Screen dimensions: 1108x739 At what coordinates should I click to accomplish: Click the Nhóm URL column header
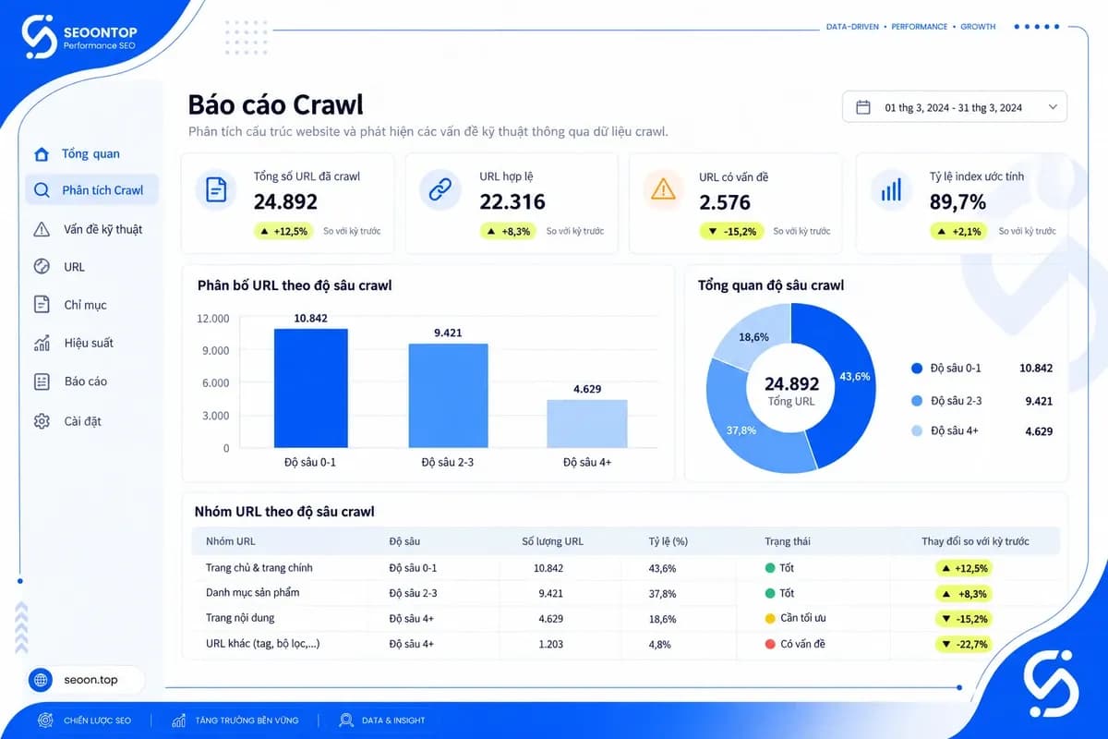click(x=231, y=541)
